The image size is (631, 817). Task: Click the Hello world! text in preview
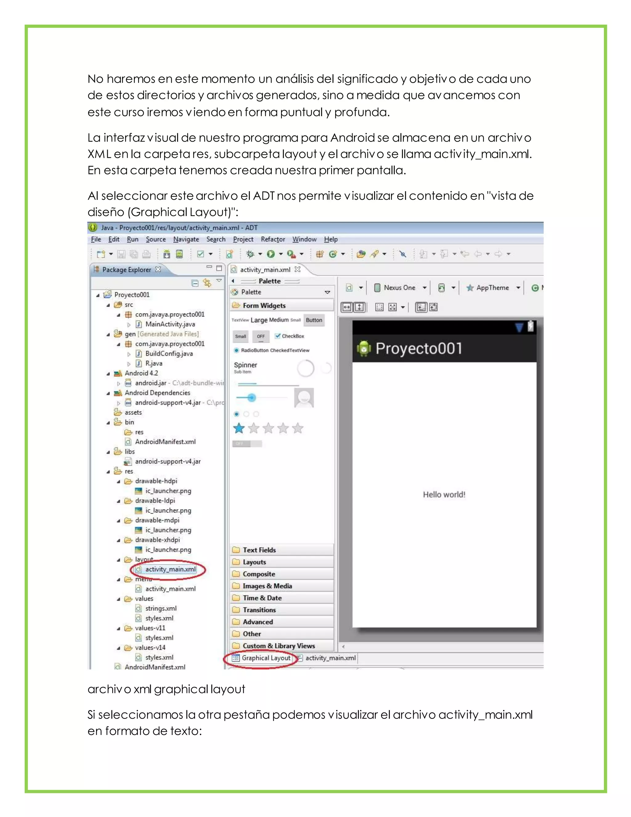[444, 495]
